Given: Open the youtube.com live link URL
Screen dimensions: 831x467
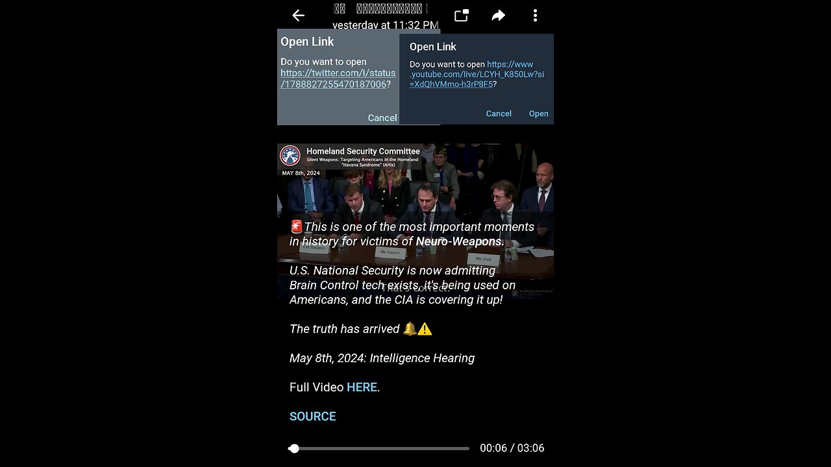Looking at the screenshot, I should click(x=477, y=74).
